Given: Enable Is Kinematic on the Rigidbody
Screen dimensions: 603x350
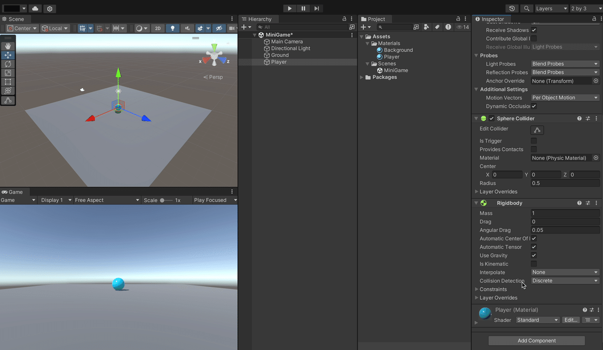Looking at the screenshot, I should pyautogui.click(x=534, y=264).
